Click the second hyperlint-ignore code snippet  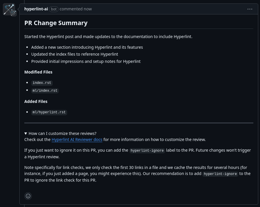220,174
